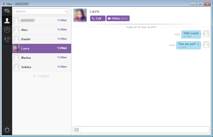Open the conversations chat bubbles tab

click(7, 11)
